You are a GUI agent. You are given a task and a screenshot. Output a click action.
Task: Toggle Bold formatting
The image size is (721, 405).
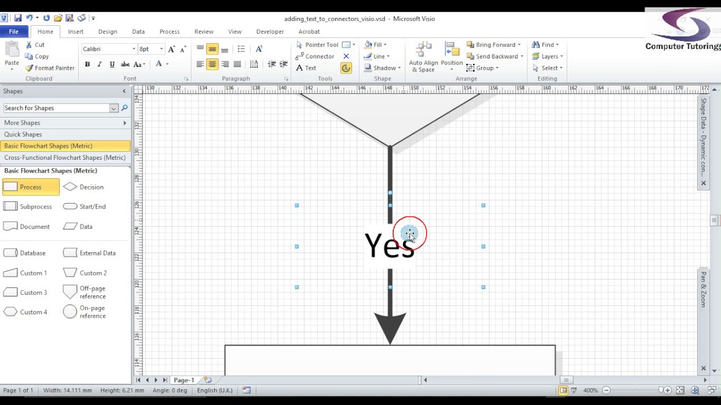[x=87, y=64]
